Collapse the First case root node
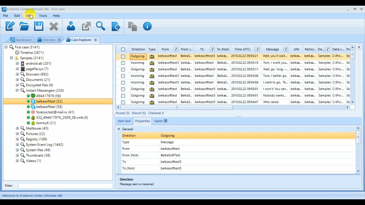Screen dimensions: 365x205 tap(6, 47)
